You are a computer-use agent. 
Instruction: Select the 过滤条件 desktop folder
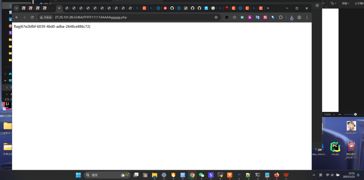[7, 128]
